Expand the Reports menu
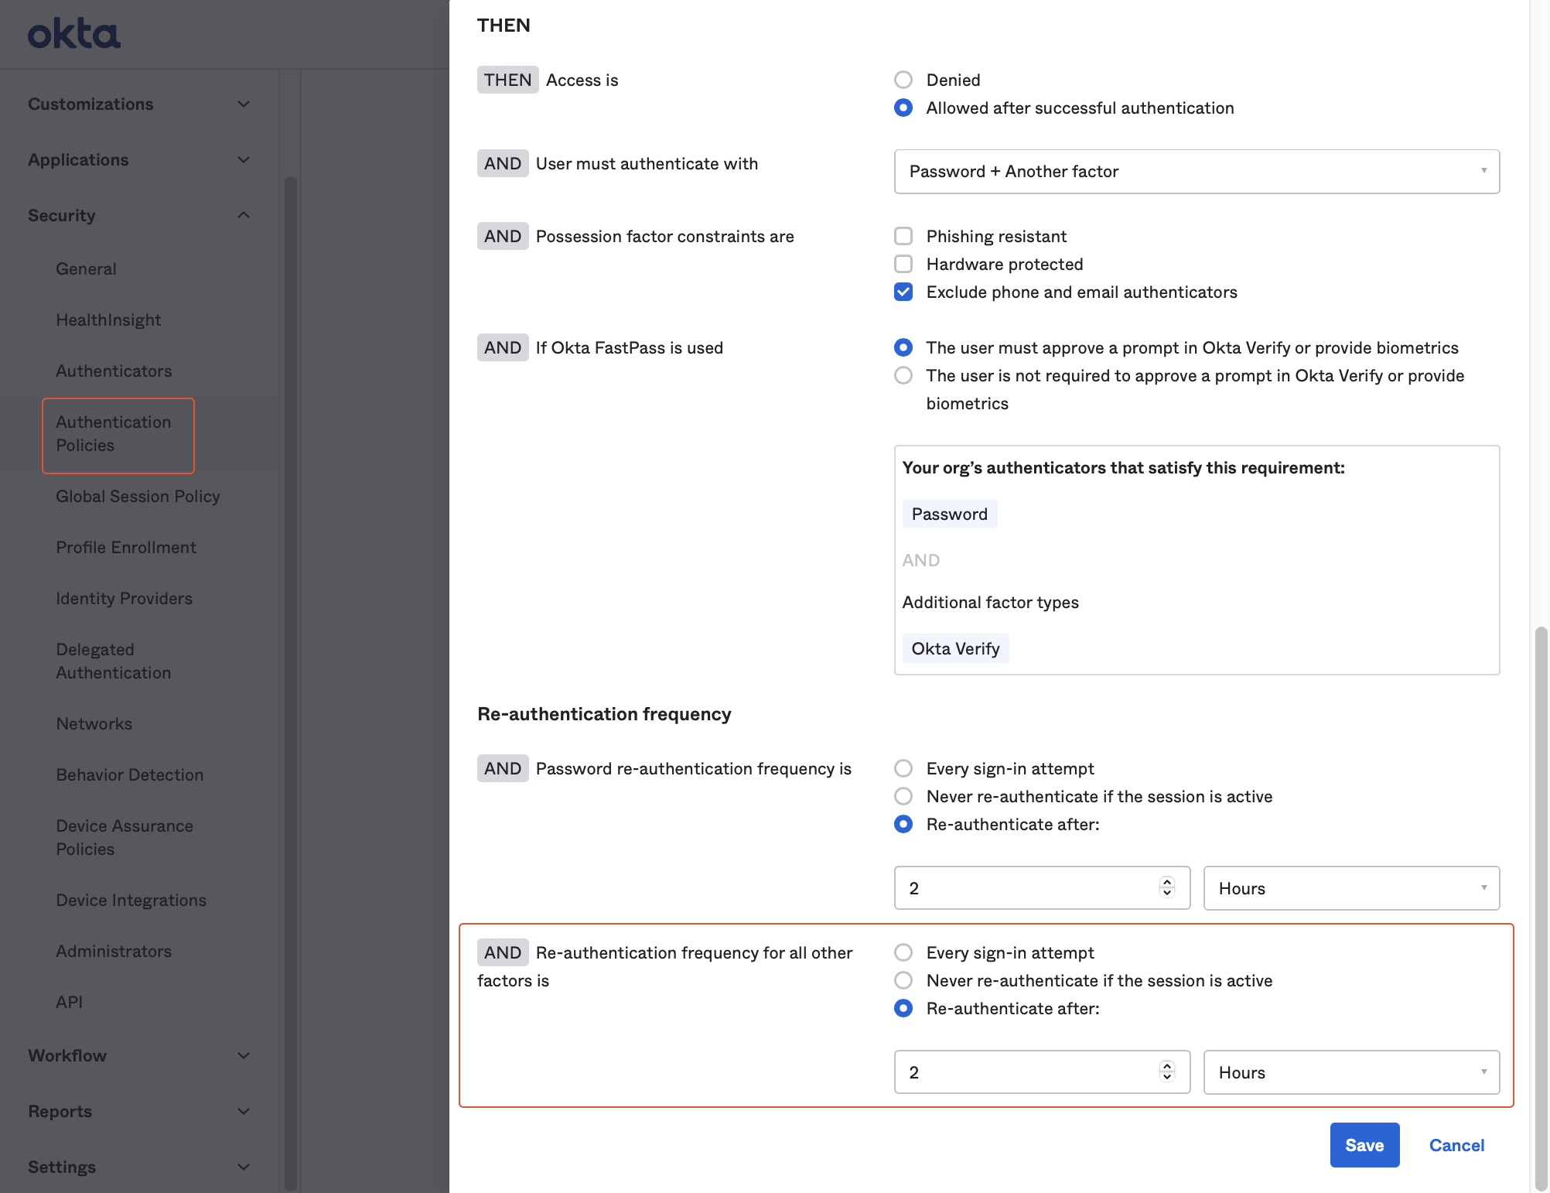The width and height of the screenshot is (1550, 1193). [139, 1111]
